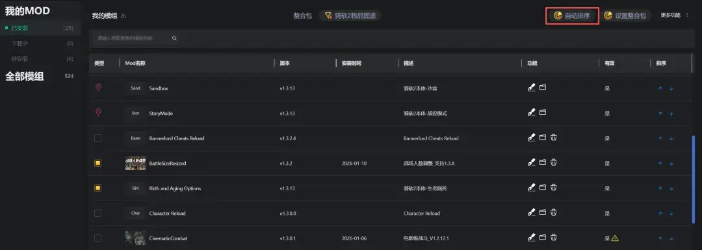Click the warning triangle on CinematicCombat
The height and width of the screenshot is (250, 702).
pos(615,238)
